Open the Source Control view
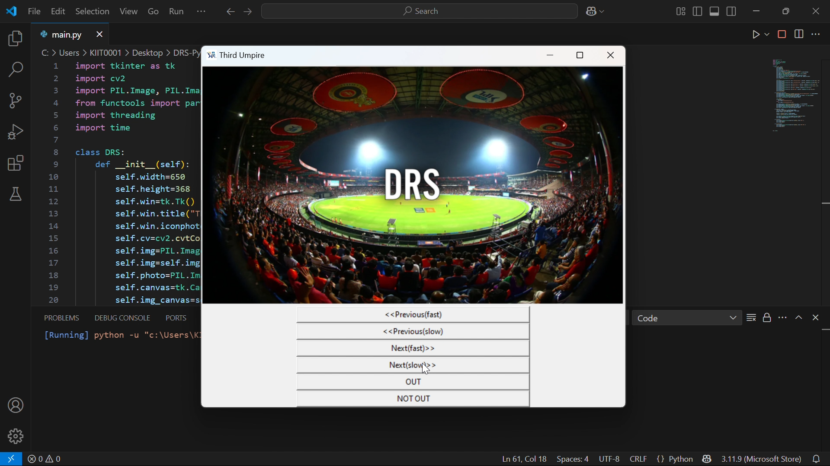 [x=15, y=100]
